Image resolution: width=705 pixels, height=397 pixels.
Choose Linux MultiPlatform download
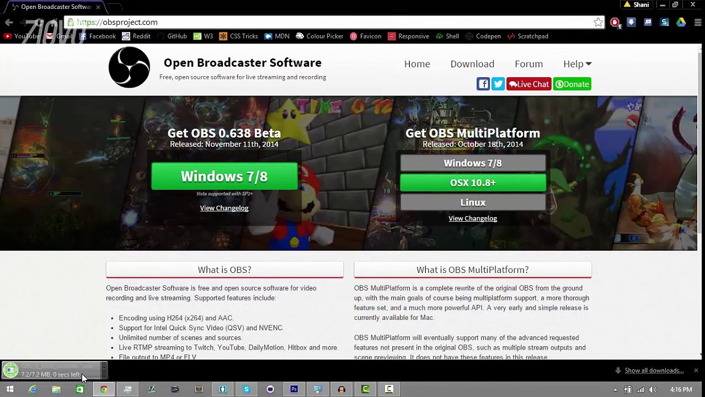[x=473, y=202]
